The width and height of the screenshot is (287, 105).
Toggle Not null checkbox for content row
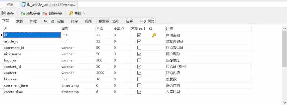coord(139,73)
